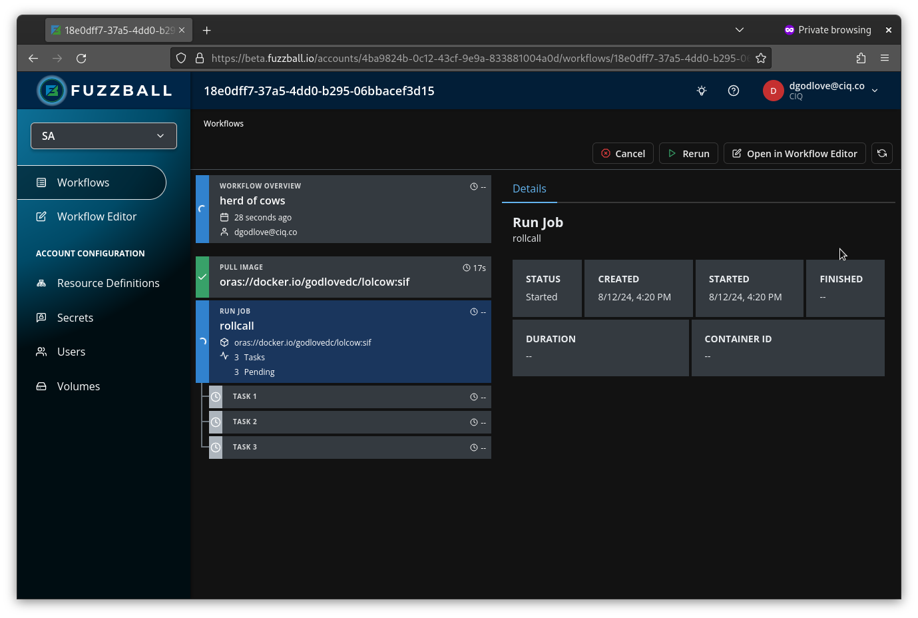Click the Volumes drive icon
Screen dimensions: 918x618
pos(41,386)
